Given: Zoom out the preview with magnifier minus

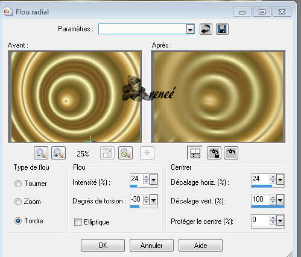Looking at the screenshot, I should [41, 153].
